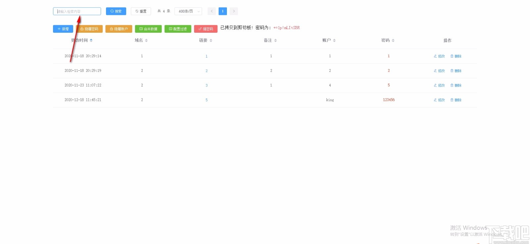Edit the 11:07:22 row with 修改

tap(439, 85)
